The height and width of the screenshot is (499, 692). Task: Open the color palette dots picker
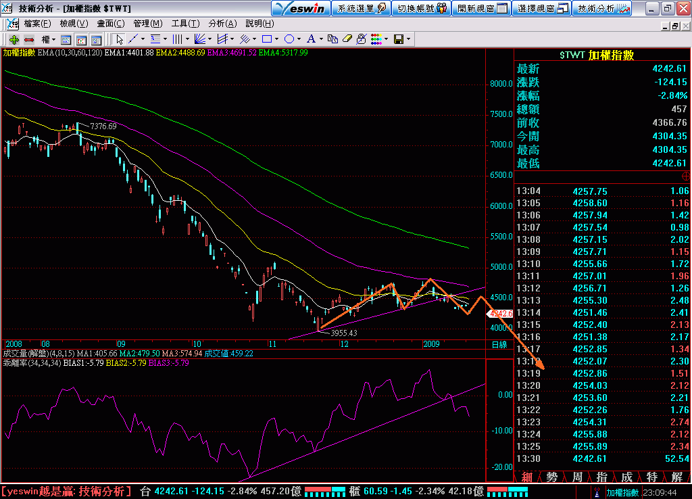point(376,39)
